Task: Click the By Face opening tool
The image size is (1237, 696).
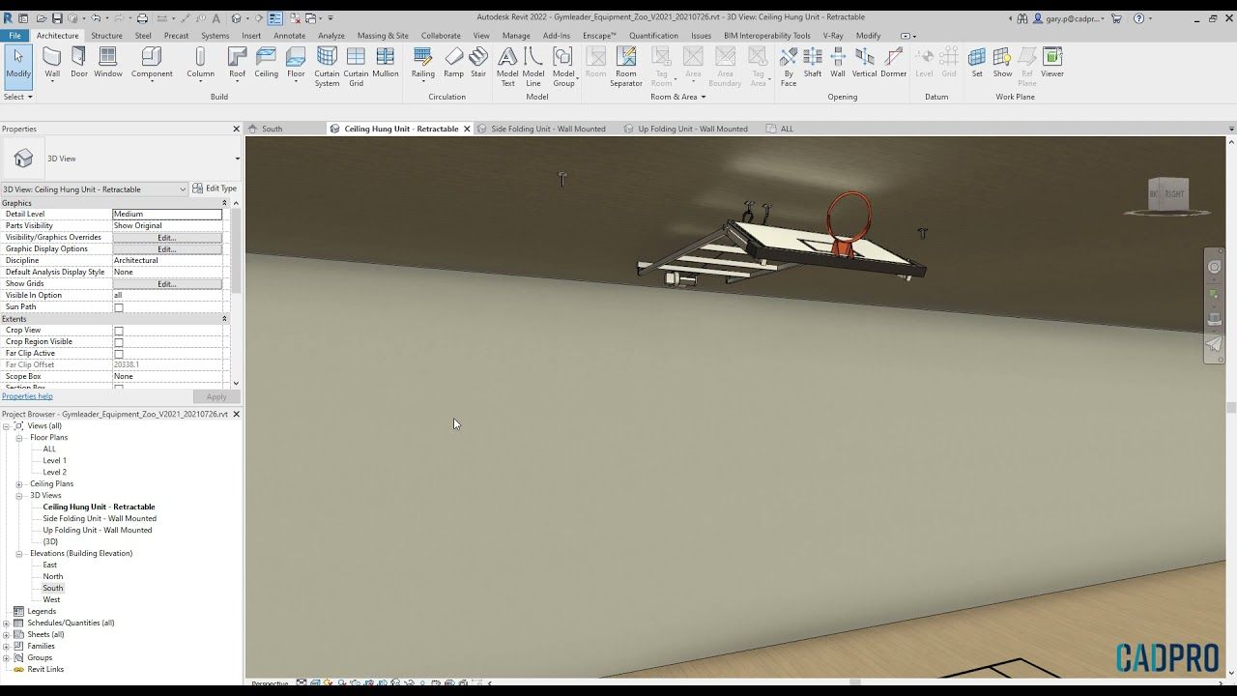Action: pos(789,67)
